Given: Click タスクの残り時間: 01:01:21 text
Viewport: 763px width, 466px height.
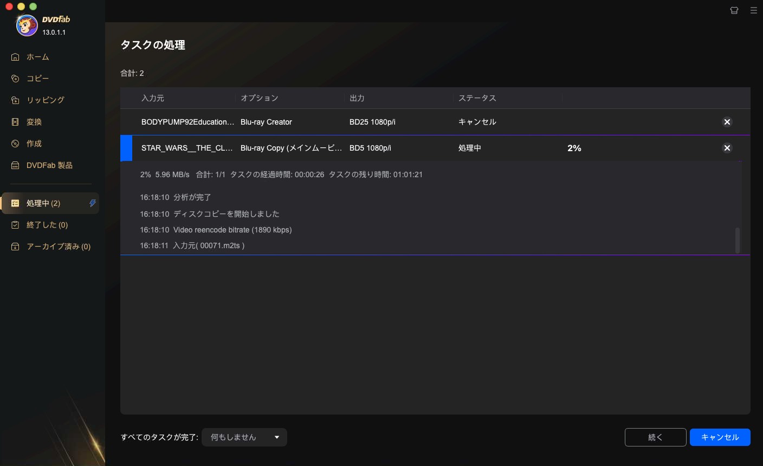Looking at the screenshot, I should click(376, 174).
